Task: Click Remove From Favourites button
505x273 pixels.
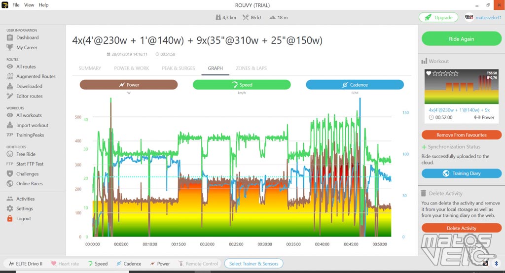Action: pos(461,135)
